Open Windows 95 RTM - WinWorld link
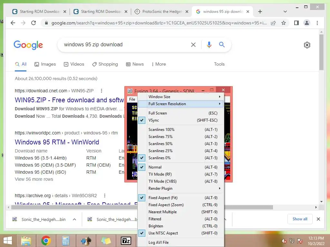This screenshot has width=330, height=247. pos(57,142)
